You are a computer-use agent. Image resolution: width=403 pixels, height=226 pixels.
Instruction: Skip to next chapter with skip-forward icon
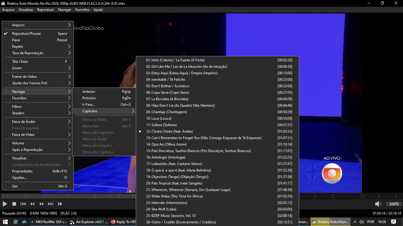click(x=50, y=204)
